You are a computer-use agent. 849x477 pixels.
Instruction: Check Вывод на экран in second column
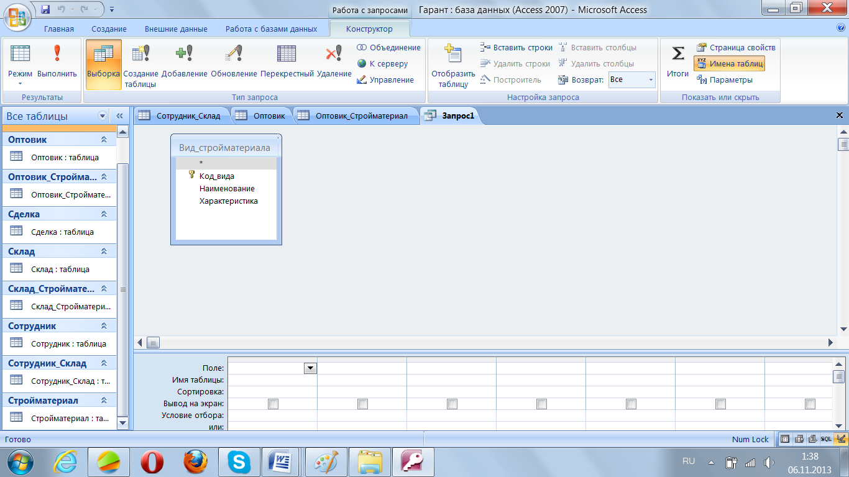[362, 404]
